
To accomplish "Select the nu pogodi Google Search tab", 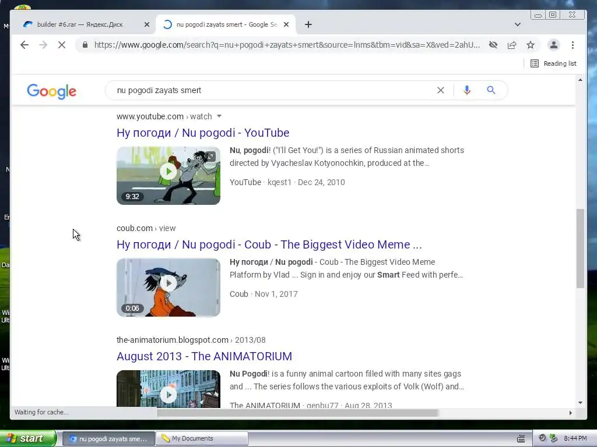I will click(x=226, y=24).
